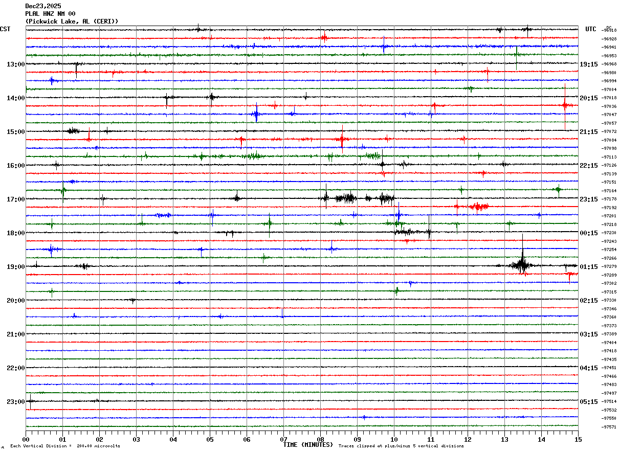Click the 02:15 UTC time label
Viewport: 619px width, 453px height.
(589, 301)
